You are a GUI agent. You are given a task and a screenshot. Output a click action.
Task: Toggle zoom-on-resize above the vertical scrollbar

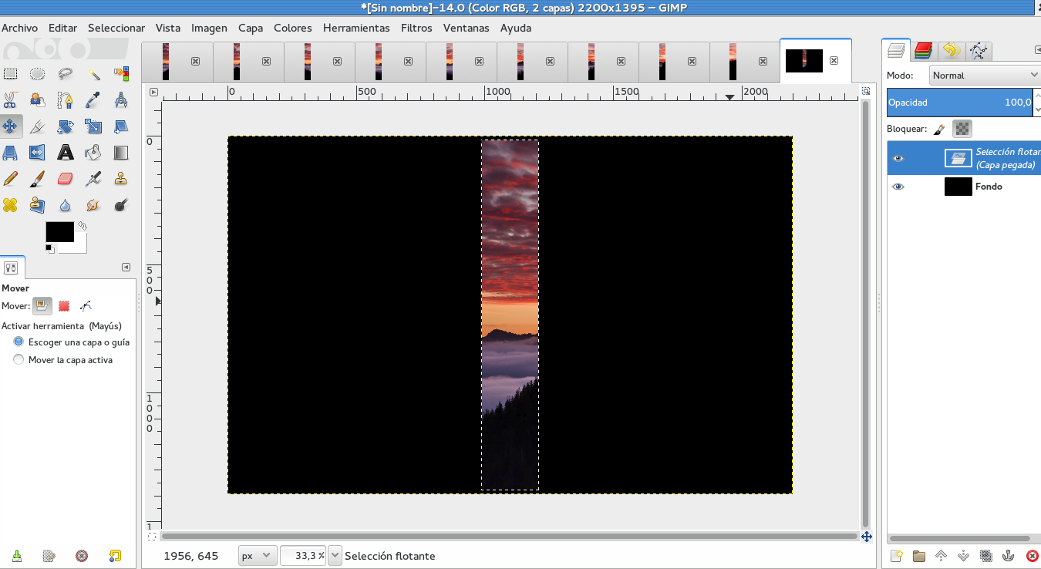pos(866,92)
